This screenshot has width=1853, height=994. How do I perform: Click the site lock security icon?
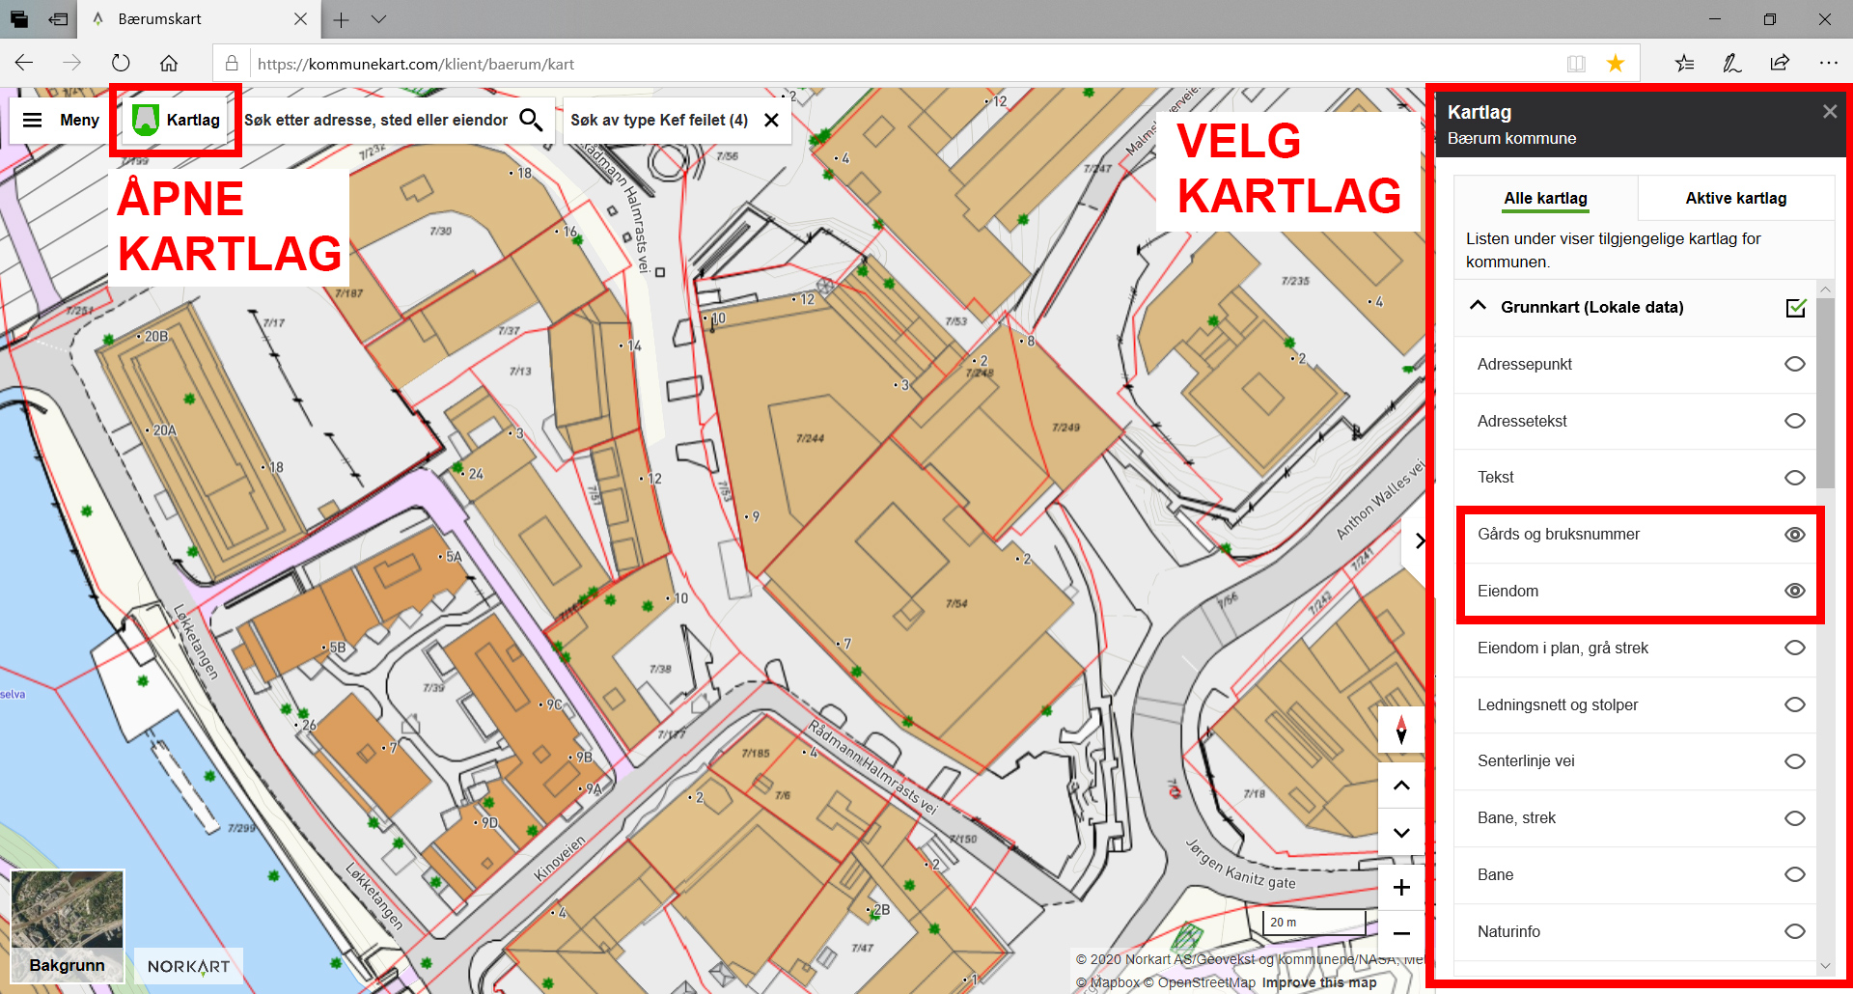(x=232, y=64)
